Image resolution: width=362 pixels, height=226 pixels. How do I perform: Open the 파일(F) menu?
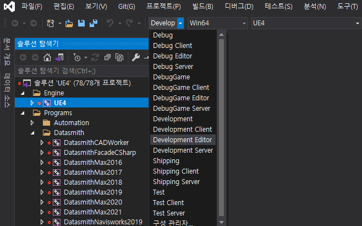(31, 6)
